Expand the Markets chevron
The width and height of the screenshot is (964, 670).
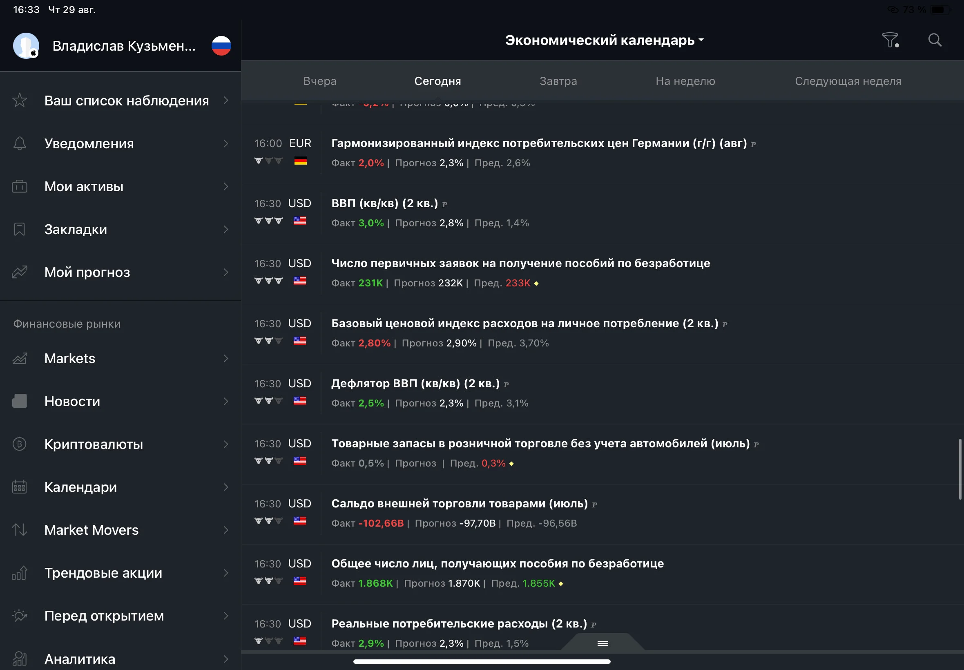(x=226, y=358)
